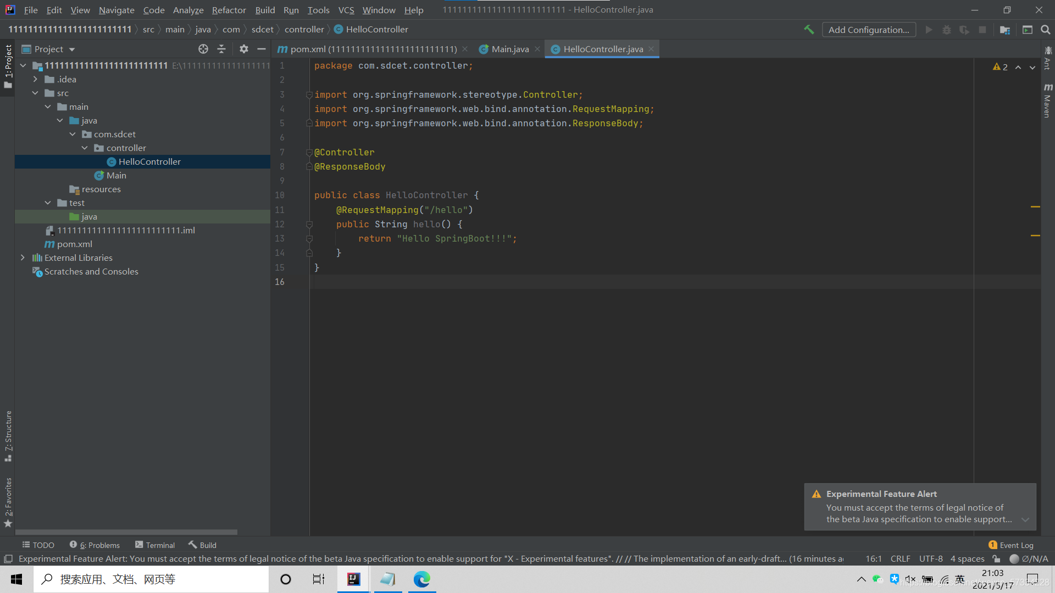Image resolution: width=1055 pixels, height=593 pixels.
Task: Open the File menu
Action: click(x=31, y=10)
